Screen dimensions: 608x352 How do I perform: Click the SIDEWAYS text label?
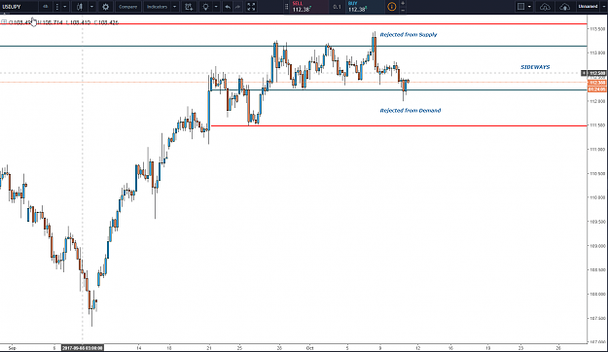pos(535,67)
